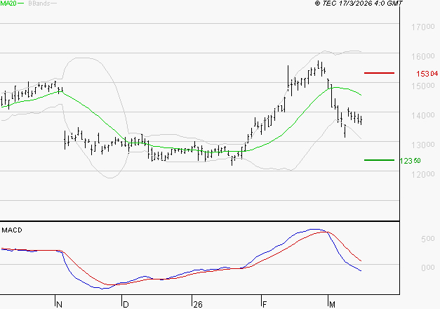The height and width of the screenshot is (309, 440).
Task: Click the 14000 price axis label
Action: tap(423, 115)
